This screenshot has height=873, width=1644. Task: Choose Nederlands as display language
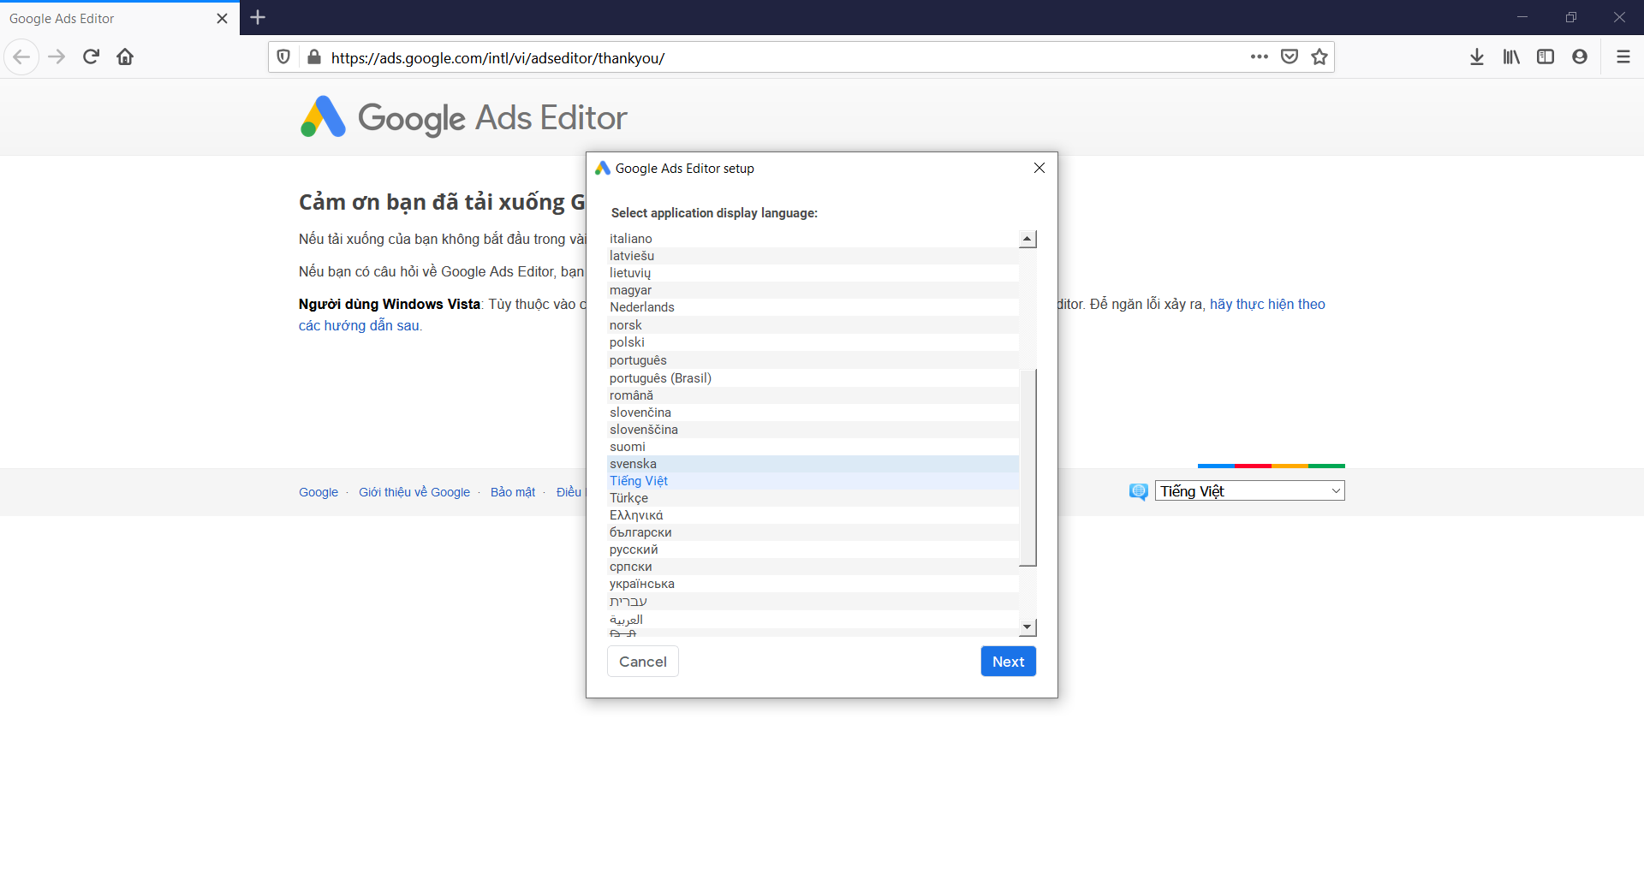click(642, 307)
